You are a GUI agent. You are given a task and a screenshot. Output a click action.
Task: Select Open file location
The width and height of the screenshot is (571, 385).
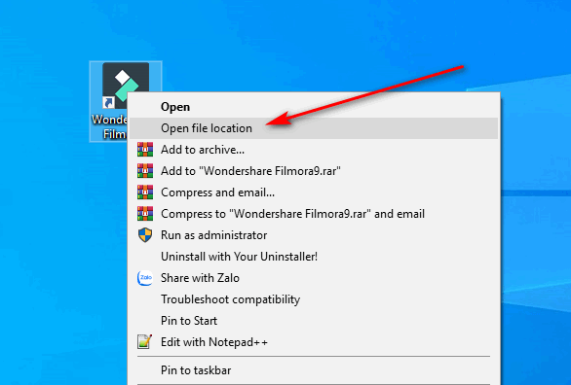pyautogui.click(x=314, y=128)
